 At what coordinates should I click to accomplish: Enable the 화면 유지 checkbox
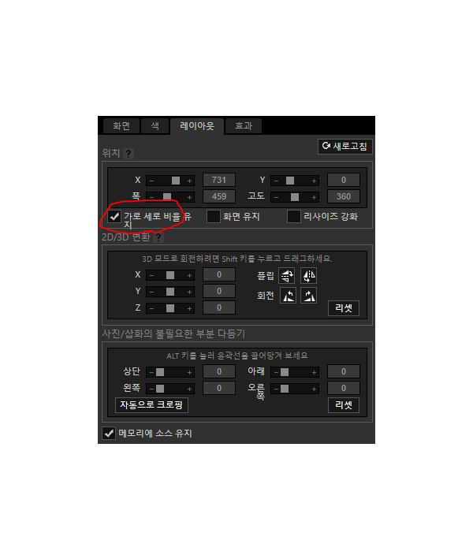tap(214, 216)
